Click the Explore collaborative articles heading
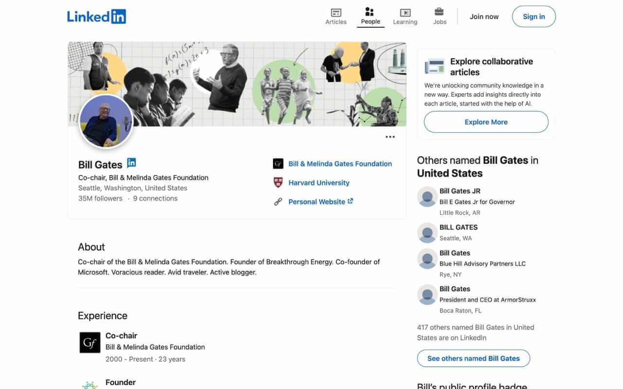This screenshot has width=623, height=389. (x=492, y=67)
